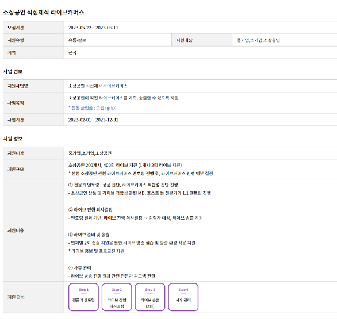Select the line 업체별 2회 송출 지원
337x319 pixels.
[x=132, y=243]
